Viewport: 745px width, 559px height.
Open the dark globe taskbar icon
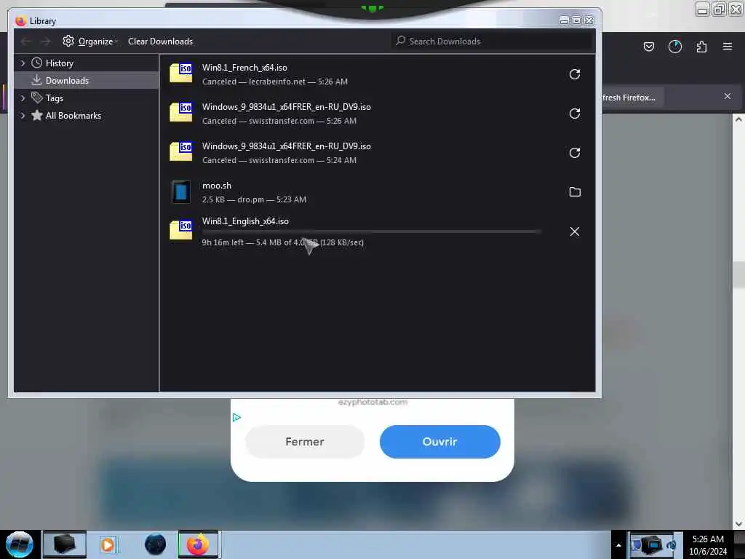point(155,544)
